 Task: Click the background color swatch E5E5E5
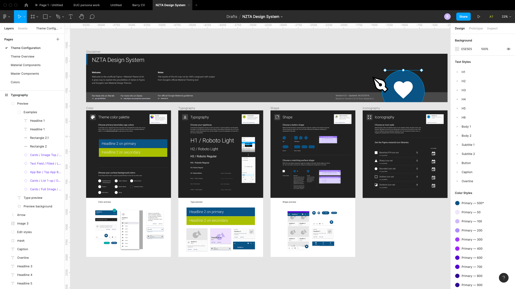[x=457, y=49]
